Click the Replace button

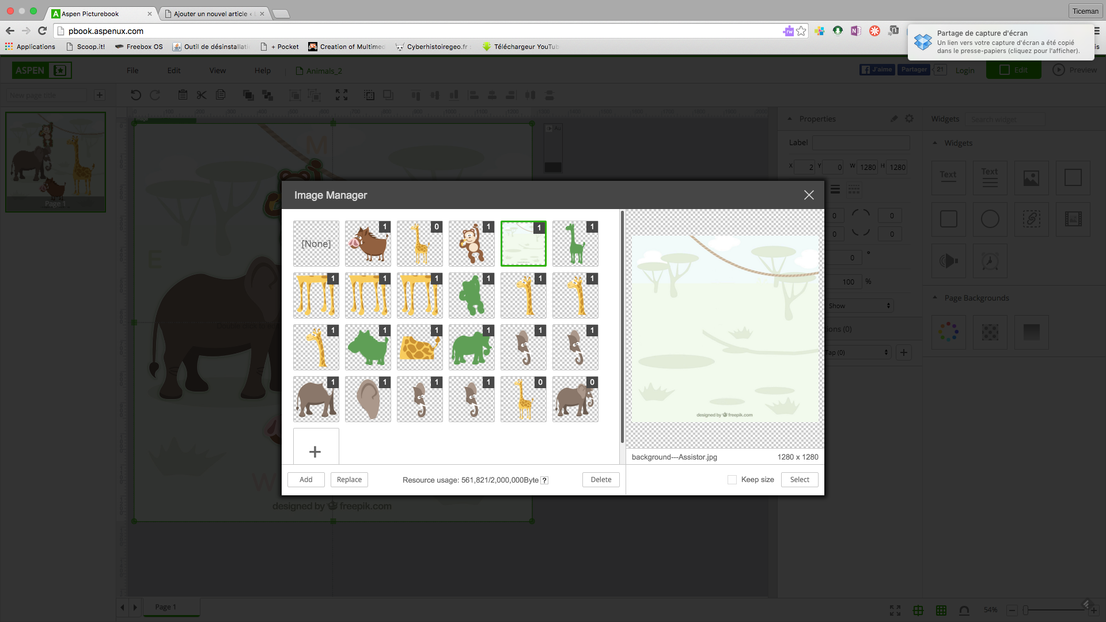(349, 480)
